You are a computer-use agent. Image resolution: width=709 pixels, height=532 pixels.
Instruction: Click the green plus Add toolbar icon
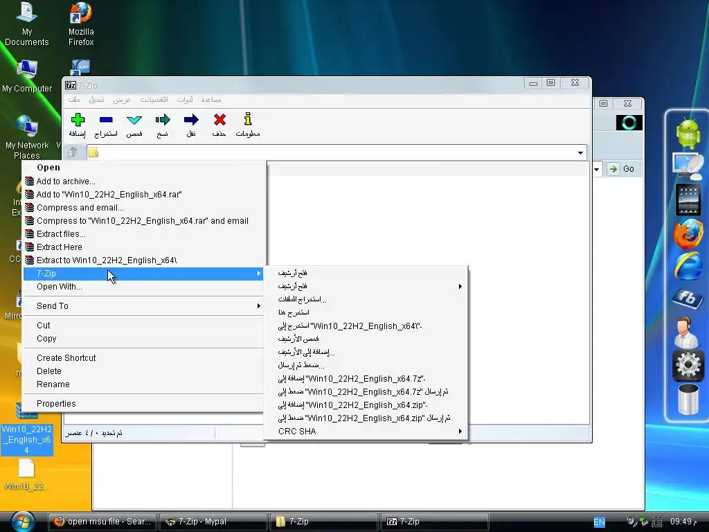78,120
